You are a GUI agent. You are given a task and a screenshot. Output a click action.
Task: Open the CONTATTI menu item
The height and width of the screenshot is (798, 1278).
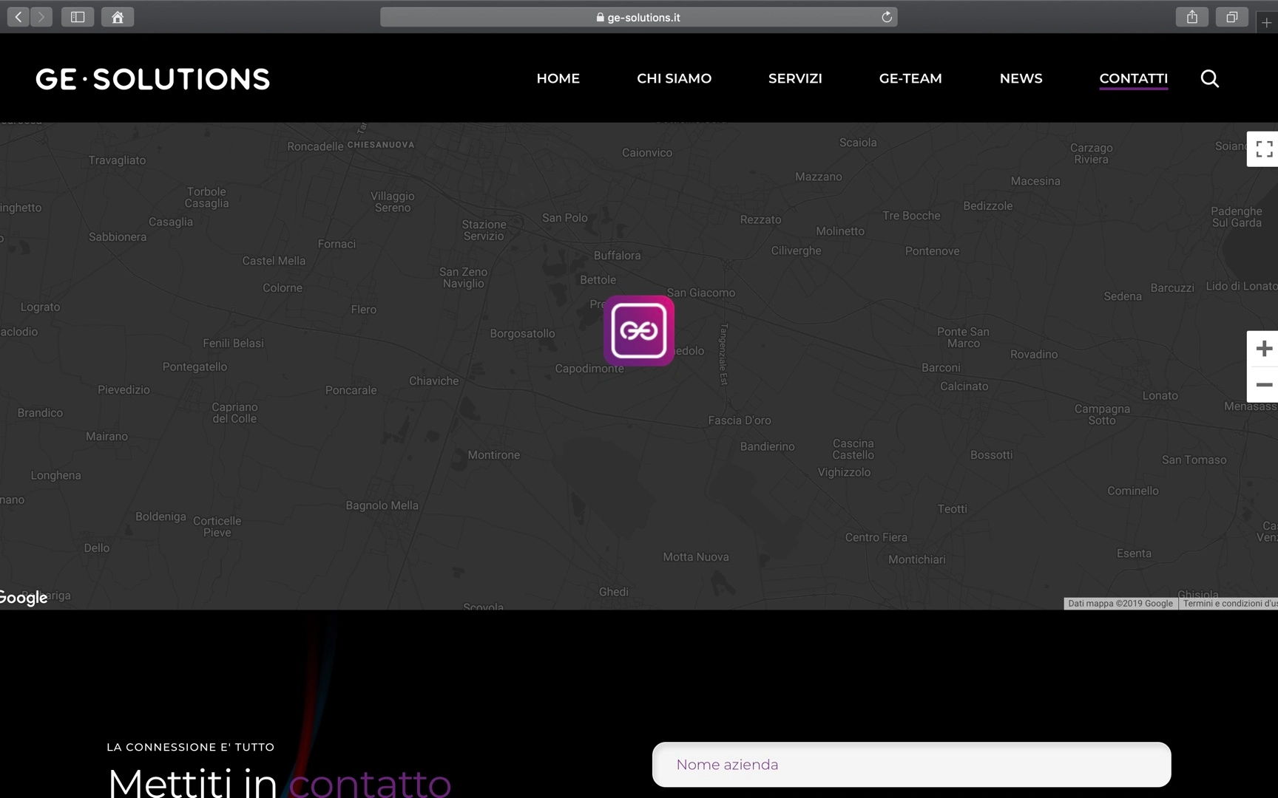click(1134, 78)
